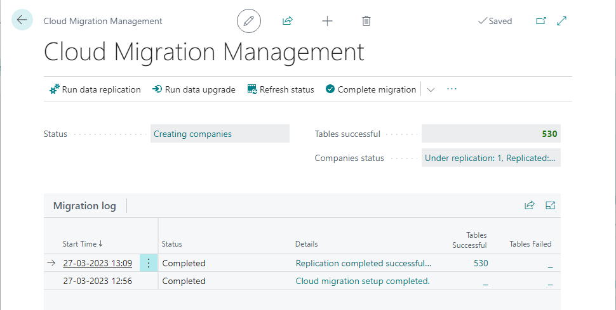Click the Saved indicator
Viewport: 616px width, 310px height.
coord(495,21)
